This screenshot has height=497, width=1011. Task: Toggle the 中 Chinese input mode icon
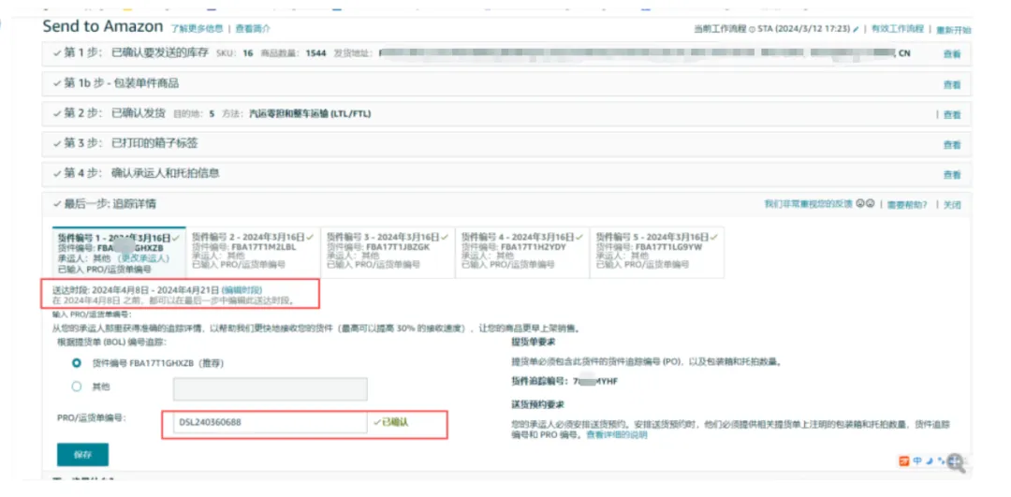[x=916, y=460]
